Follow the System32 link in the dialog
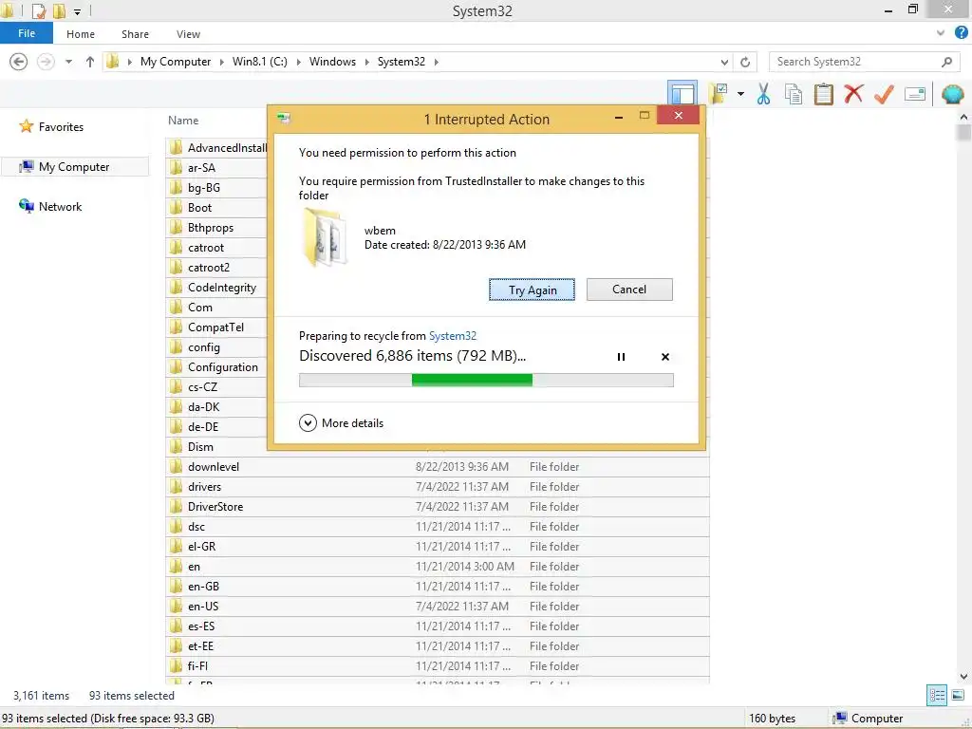 (x=453, y=336)
